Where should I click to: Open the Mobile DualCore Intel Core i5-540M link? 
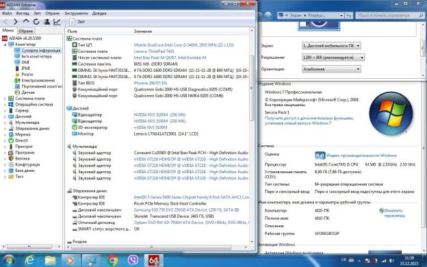tap(184, 45)
